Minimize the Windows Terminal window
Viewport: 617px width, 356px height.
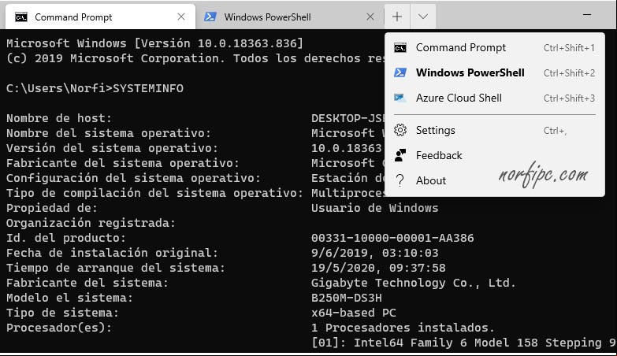(x=587, y=14)
